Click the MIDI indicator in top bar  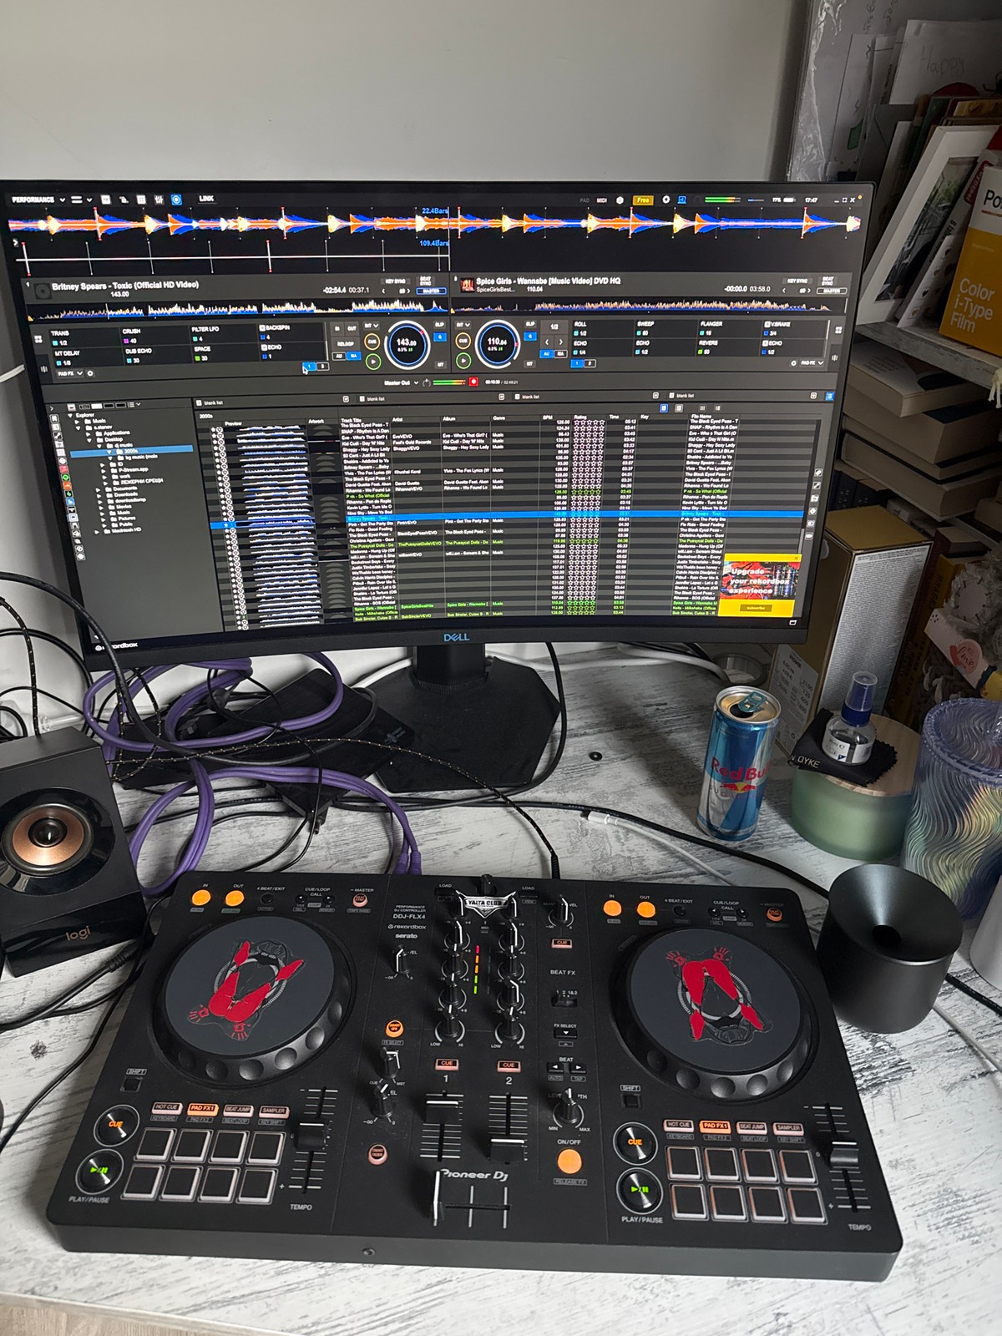[600, 200]
